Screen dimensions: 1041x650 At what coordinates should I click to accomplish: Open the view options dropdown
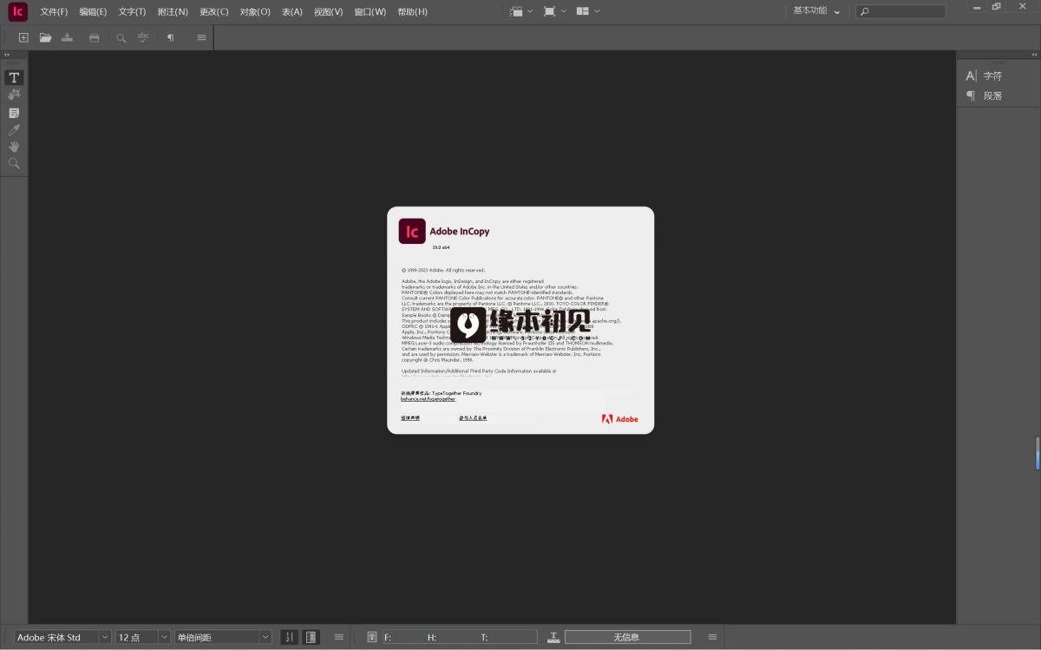pos(521,11)
